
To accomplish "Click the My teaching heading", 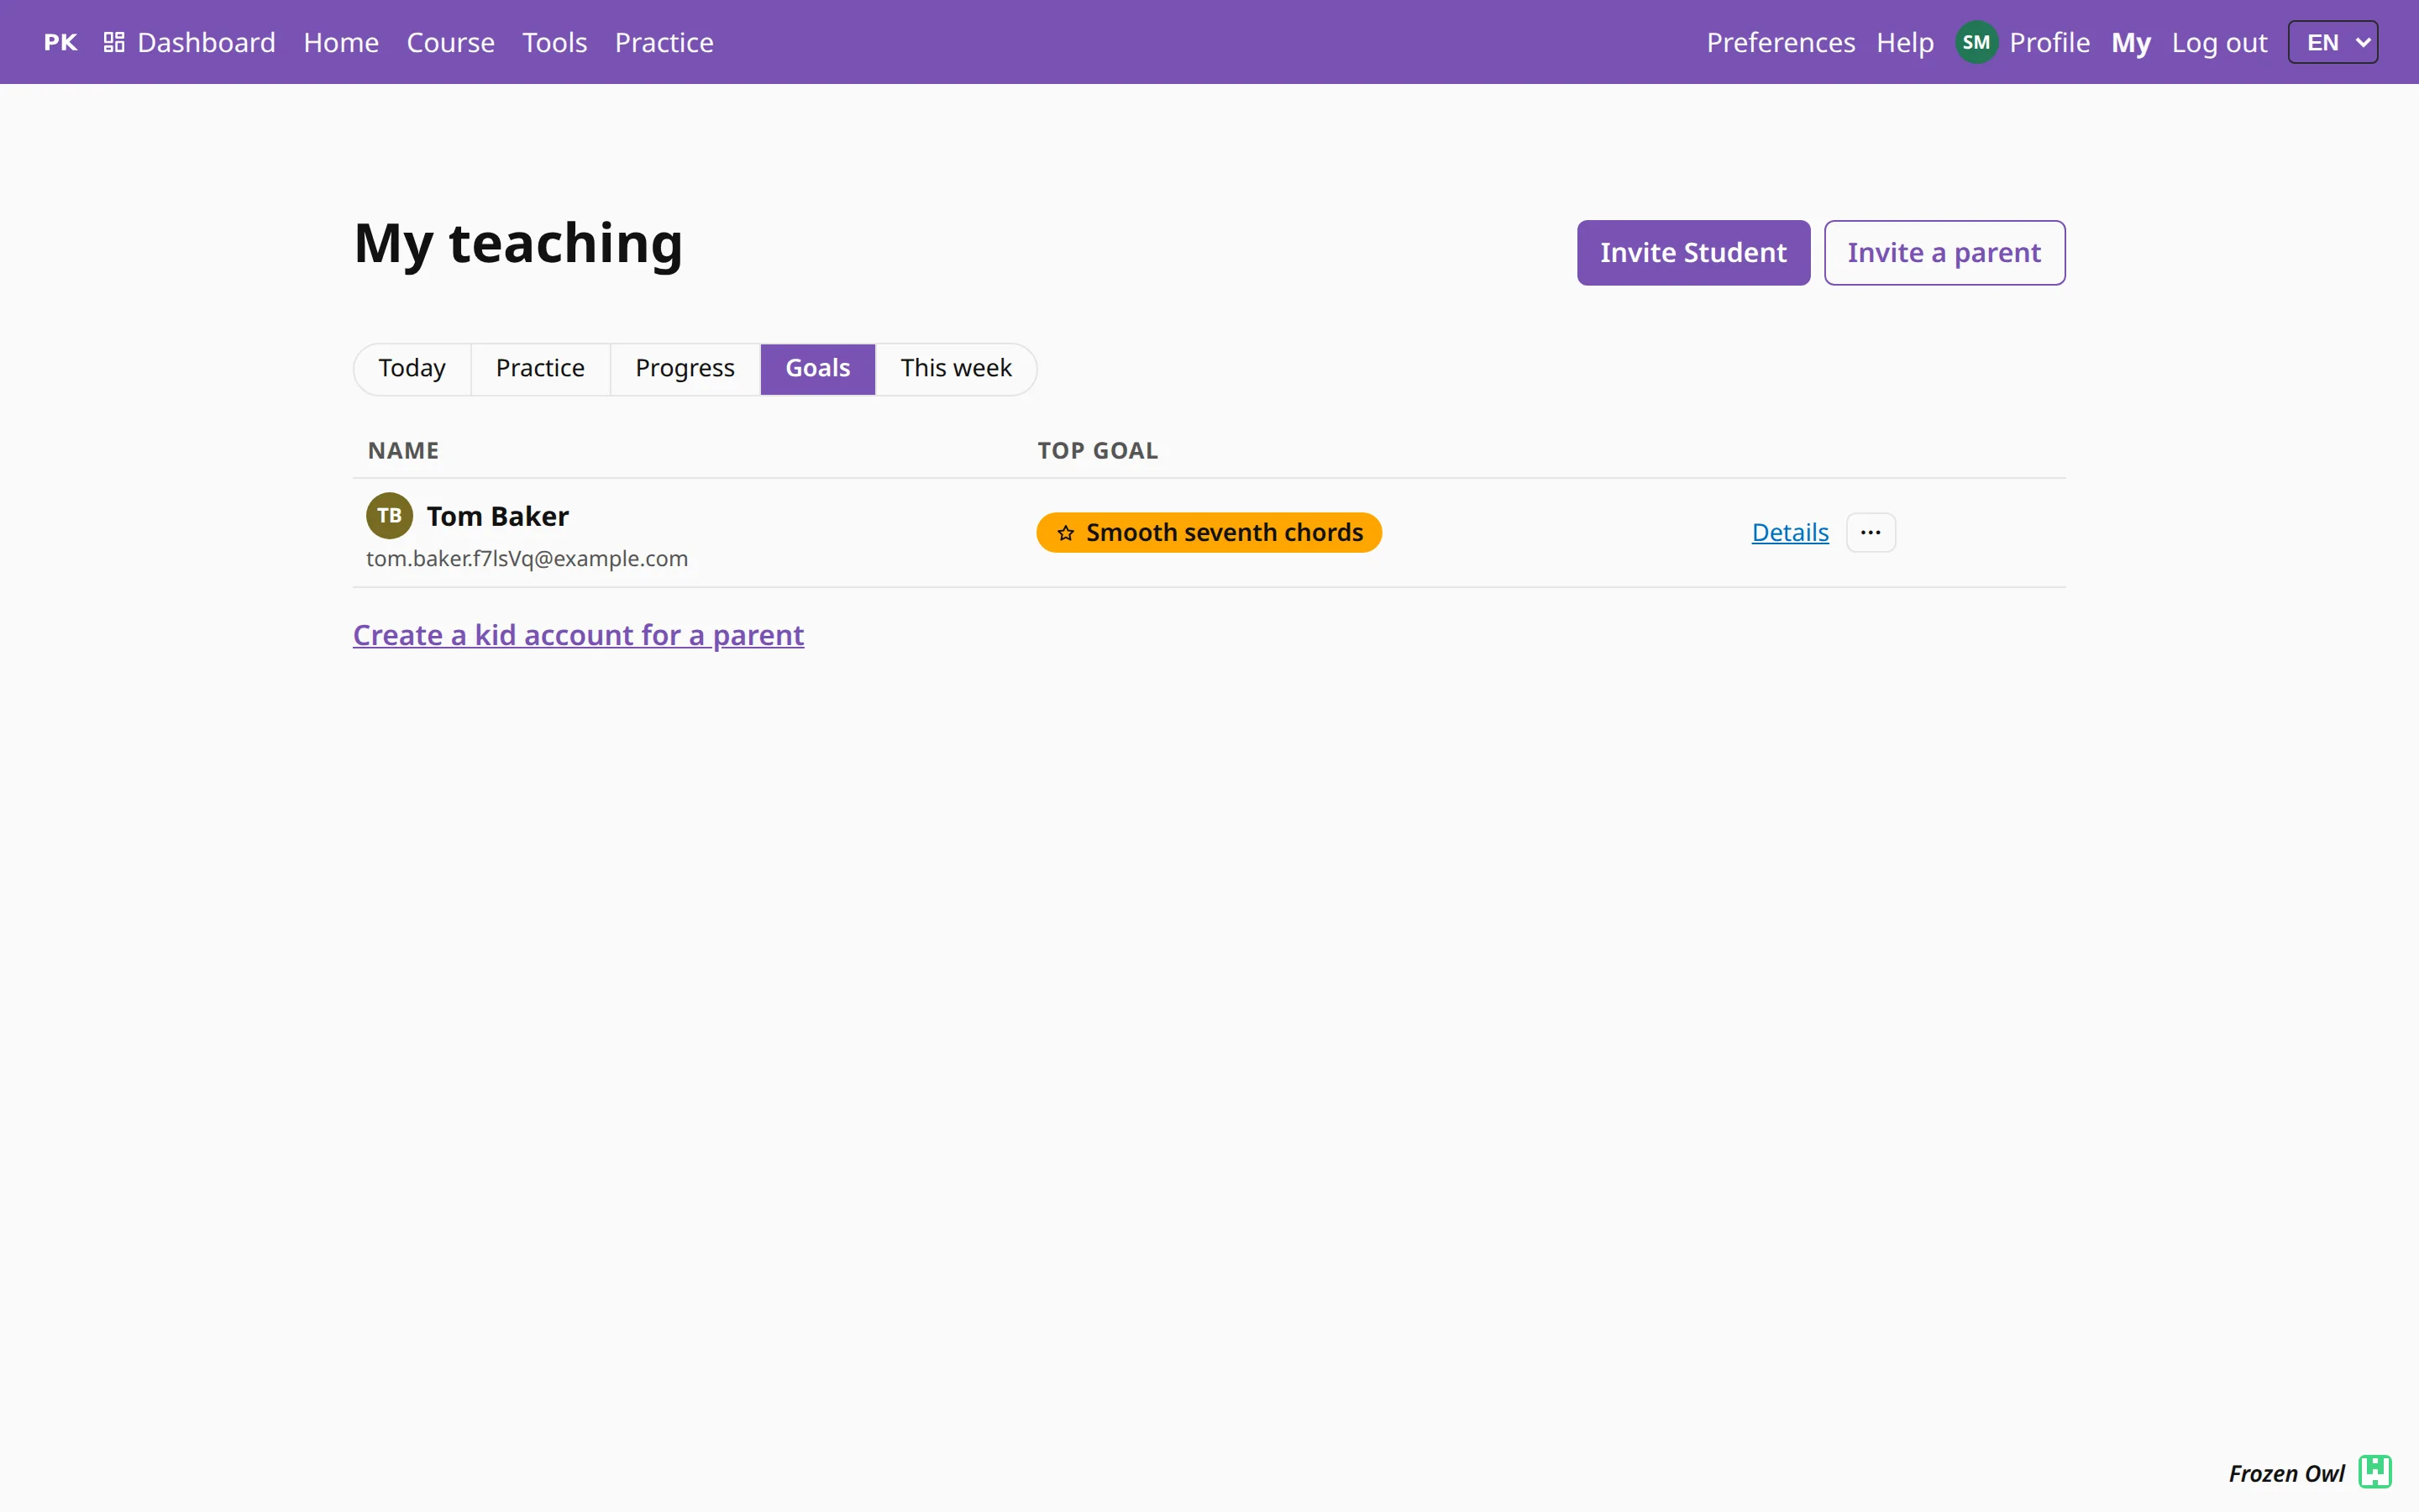I will point(517,243).
